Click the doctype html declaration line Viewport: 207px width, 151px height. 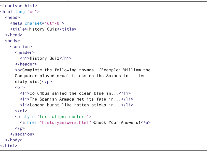pyautogui.click(x=19, y=6)
